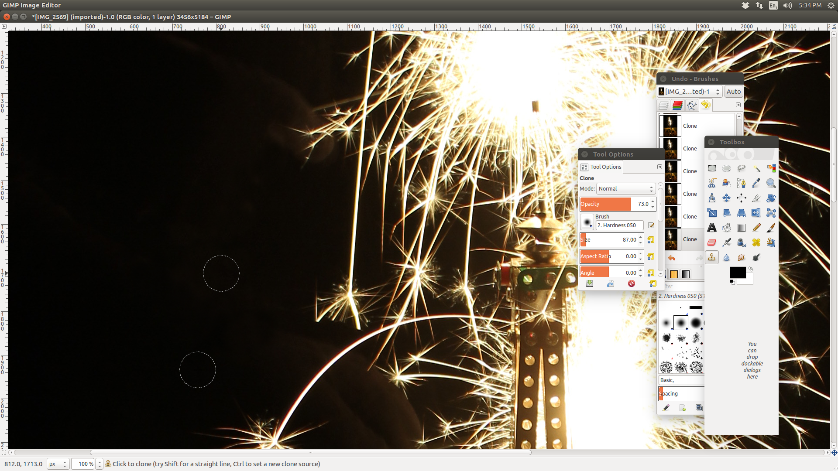This screenshot has width=838, height=471.
Task: Select the Eraser tool
Action: click(x=712, y=242)
